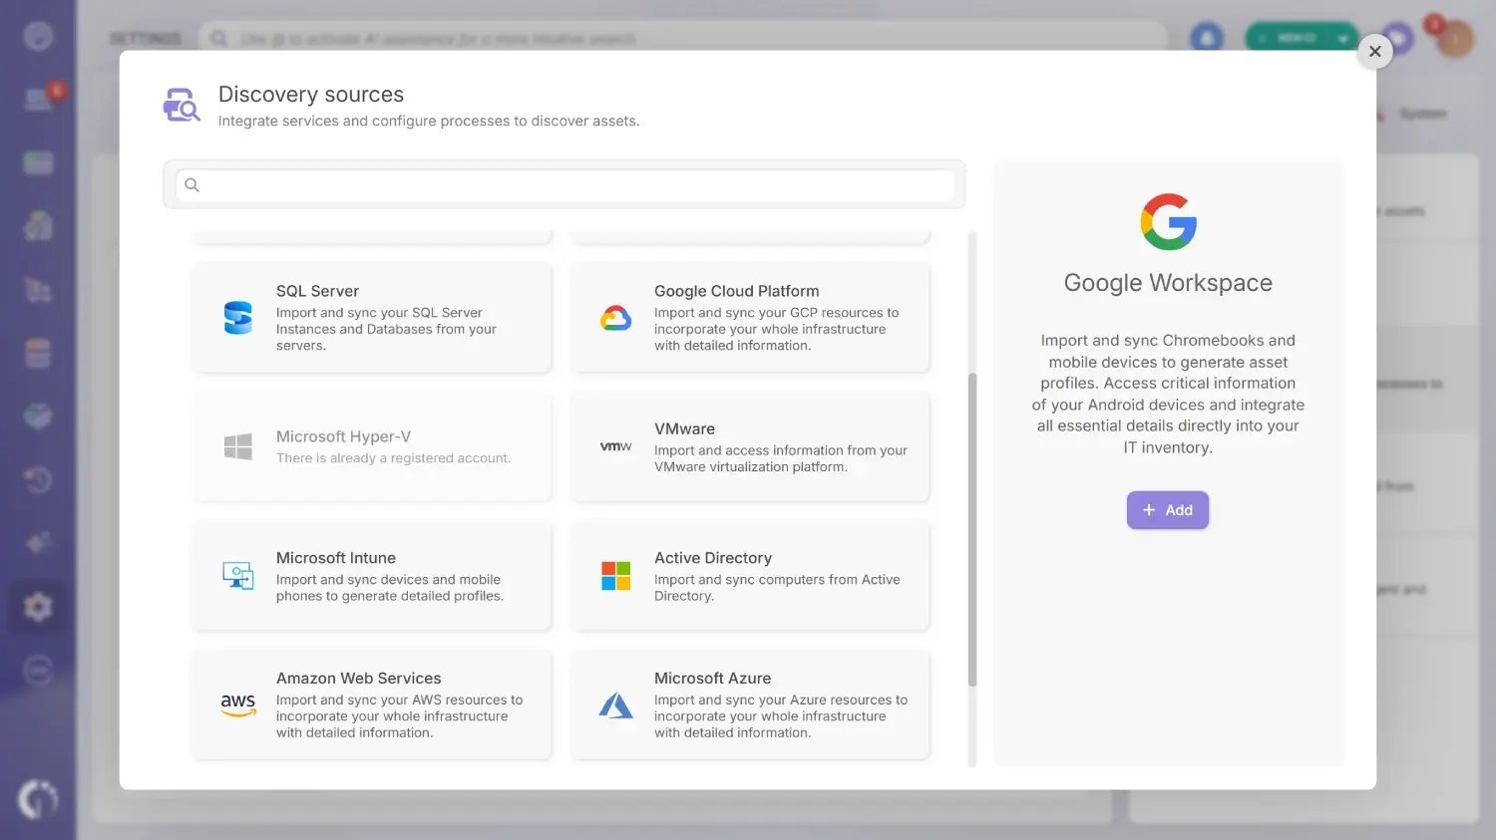1496x840 pixels.
Task: Close the Discovery sources dialog
Action: tap(1374, 52)
